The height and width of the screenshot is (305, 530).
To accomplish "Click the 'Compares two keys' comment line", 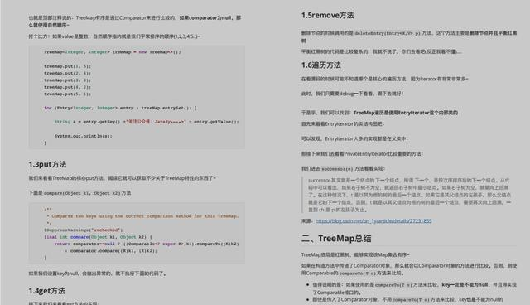I will coord(143,216).
